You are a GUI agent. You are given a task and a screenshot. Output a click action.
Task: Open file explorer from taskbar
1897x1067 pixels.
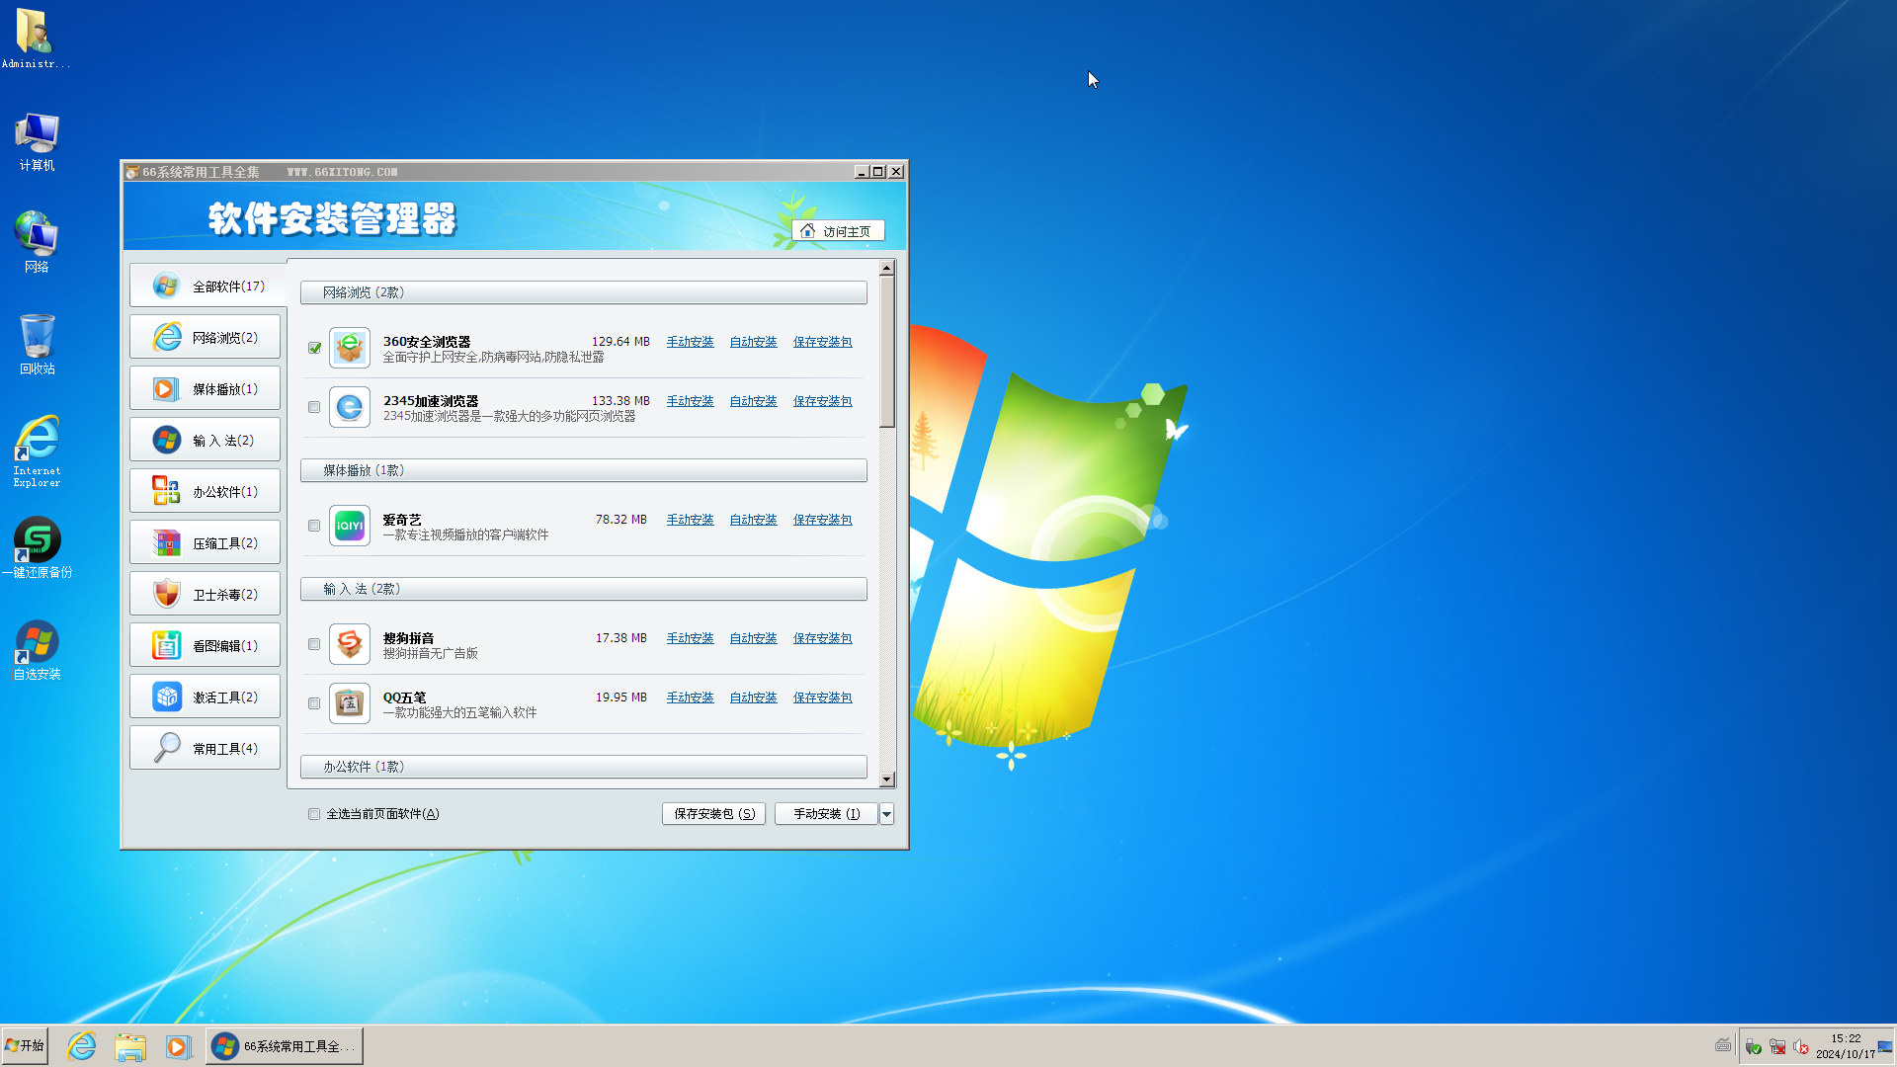pos(130,1046)
